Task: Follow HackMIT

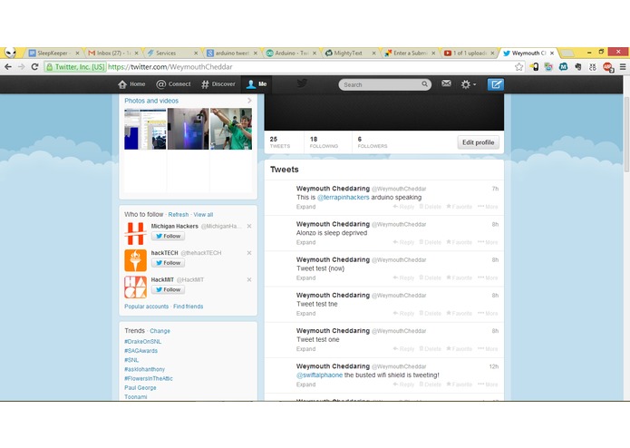Action: (168, 289)
